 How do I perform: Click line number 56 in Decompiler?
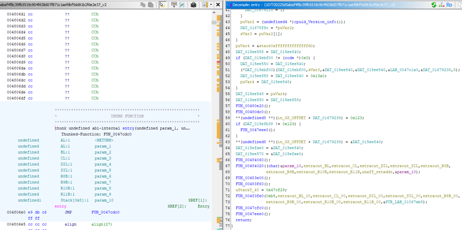[x=228, y=100]
